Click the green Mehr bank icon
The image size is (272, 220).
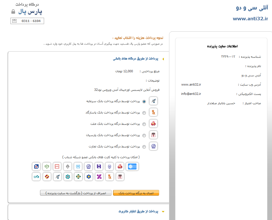coord(47,167)
